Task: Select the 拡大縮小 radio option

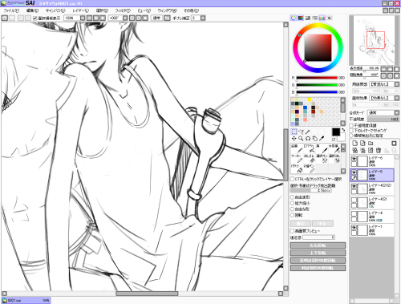Action: (x=292, y=203)
